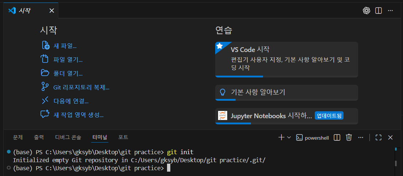Select the 터미널 panel tab
This screenshot has width=403, height=176.
coord(100,137)
